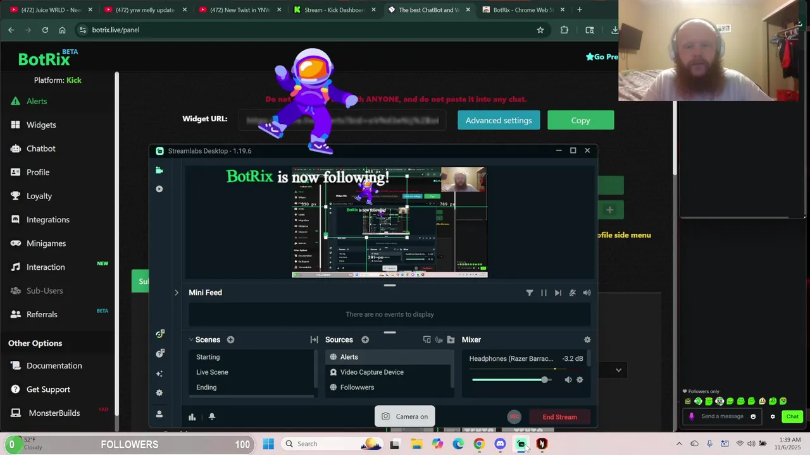Add a source folder
This screenshot has width=810, height=455.
coord(451,340)
